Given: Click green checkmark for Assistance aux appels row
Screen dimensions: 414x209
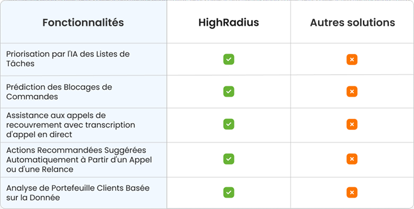Looking at the screenshot, I should pos(228,124).
